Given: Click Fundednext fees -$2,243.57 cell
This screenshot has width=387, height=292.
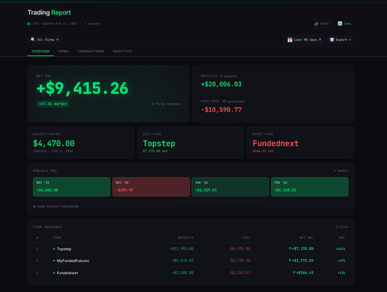Looking at the screenshot, I should [x=239, y=273].
